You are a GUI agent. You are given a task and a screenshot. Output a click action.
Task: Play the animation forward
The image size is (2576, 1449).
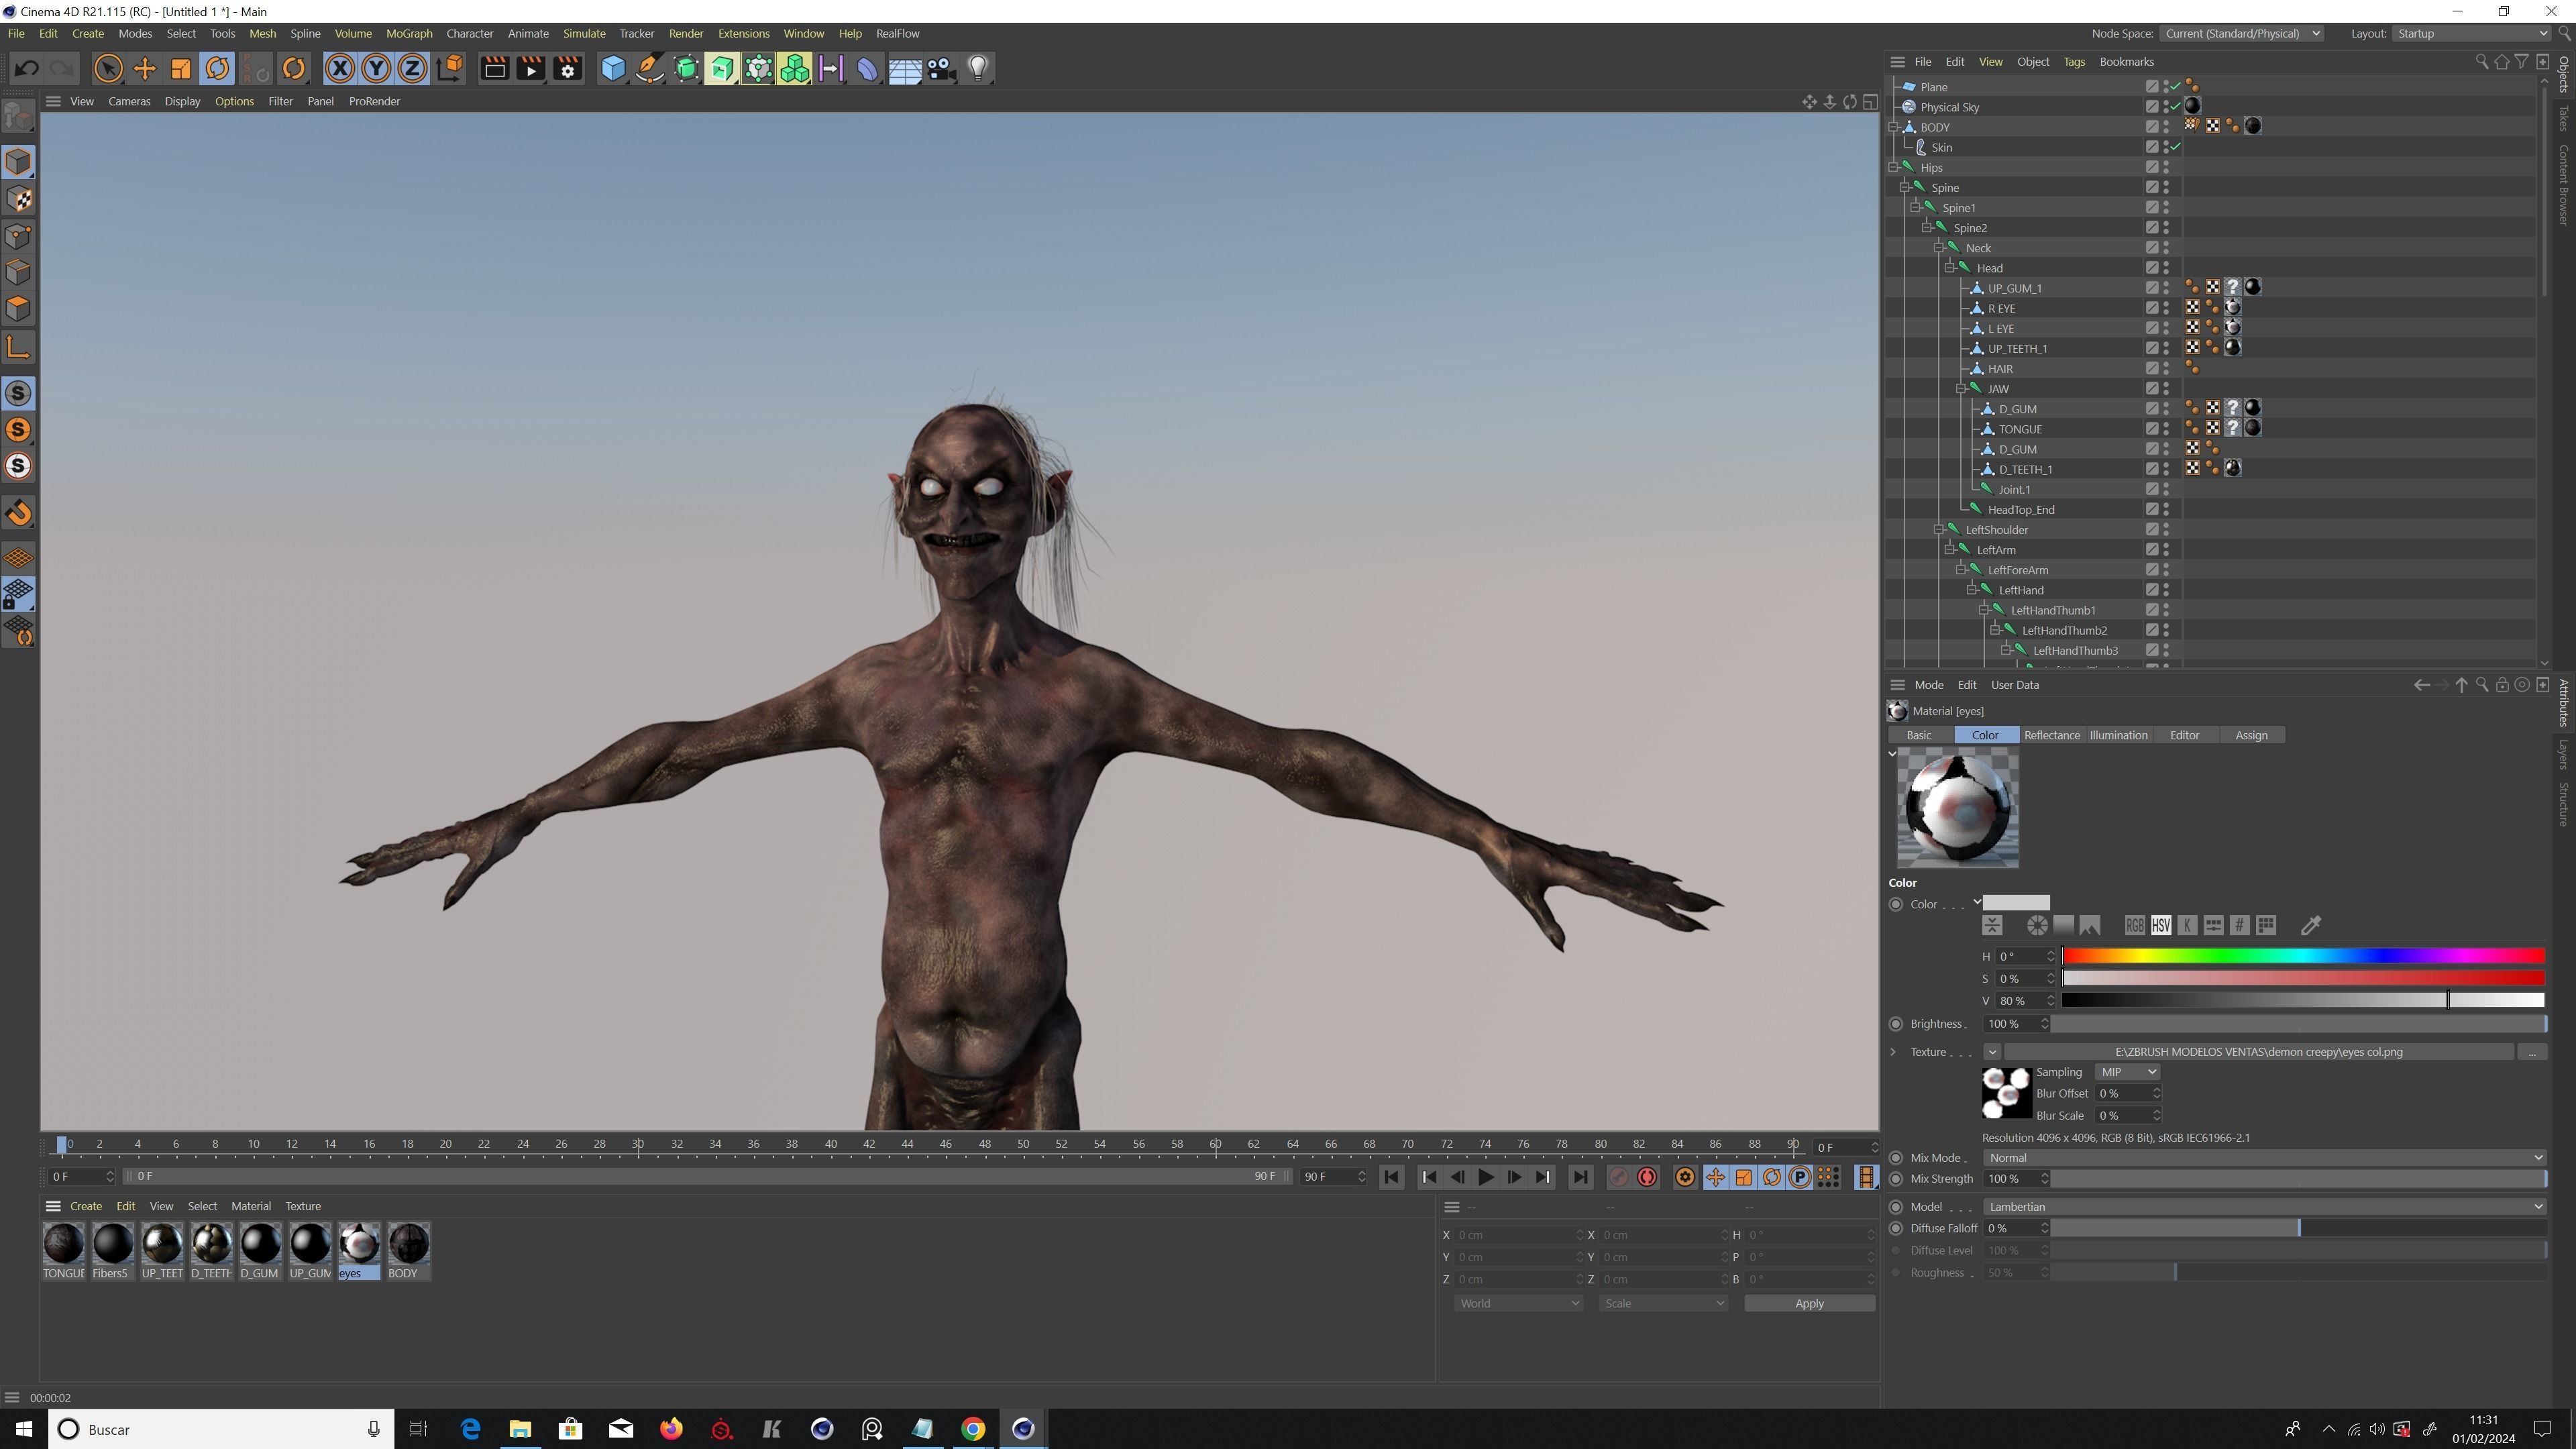pyautogui.click(x=1486, y=1177)
